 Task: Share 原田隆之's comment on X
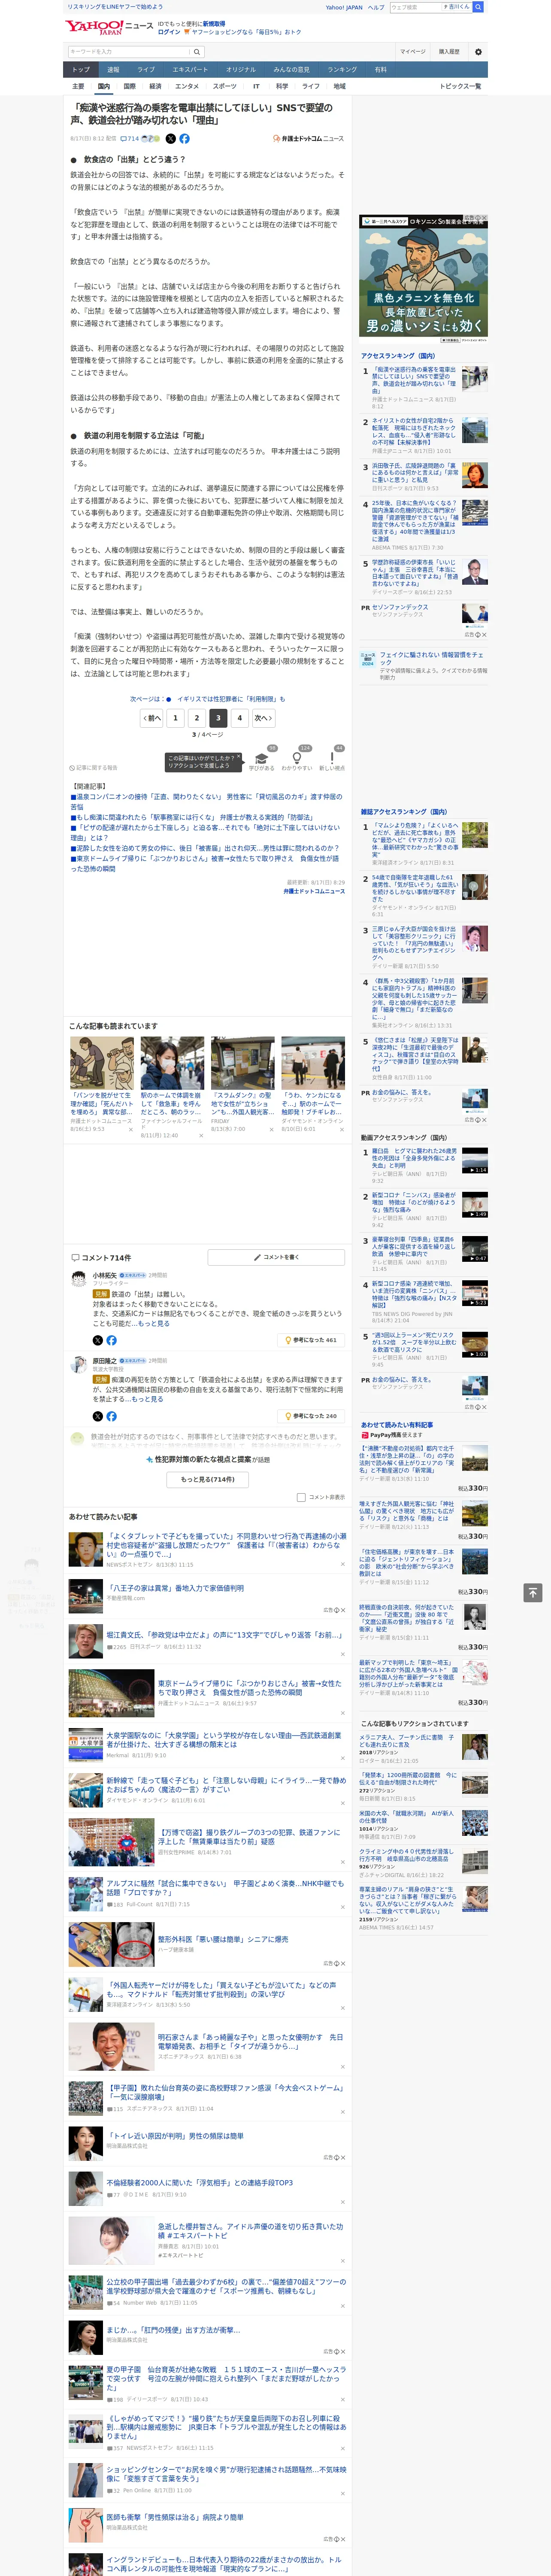(x=97, y=1416)
